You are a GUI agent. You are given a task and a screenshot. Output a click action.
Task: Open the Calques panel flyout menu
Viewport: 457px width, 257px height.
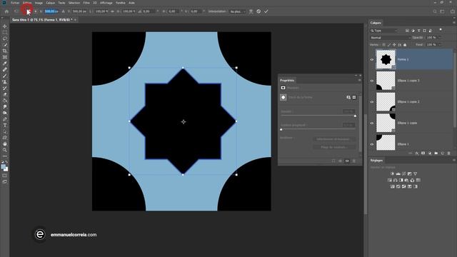coord(454,23)
